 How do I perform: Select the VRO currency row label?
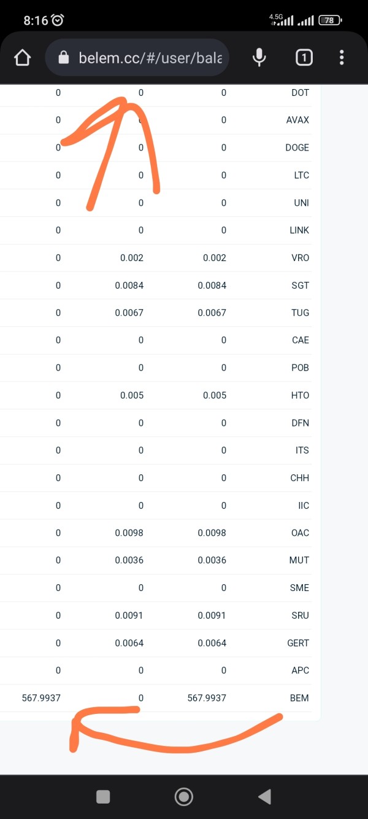point(301,258)
